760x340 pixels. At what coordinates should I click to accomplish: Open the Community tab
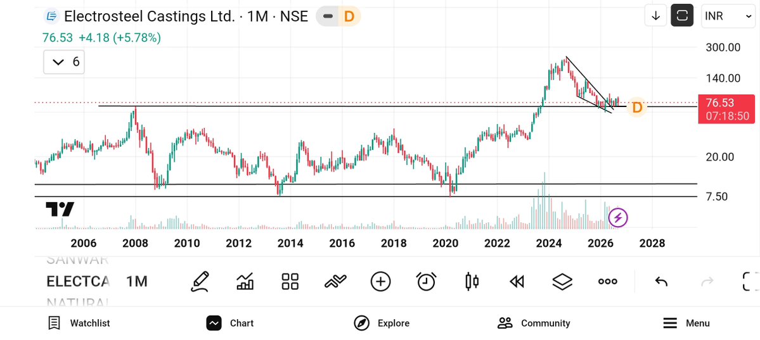(534, 323)
